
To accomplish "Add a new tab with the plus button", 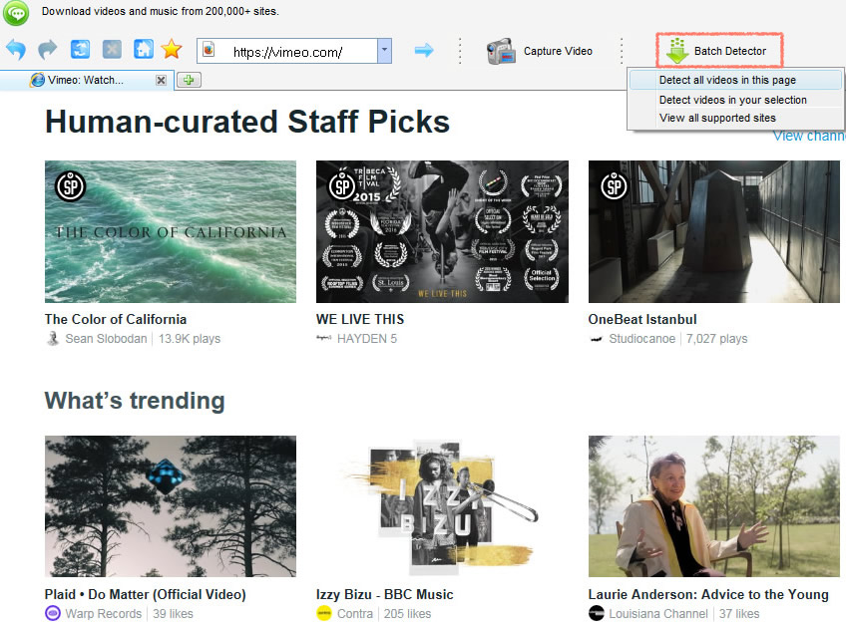I will click(189, 80).
